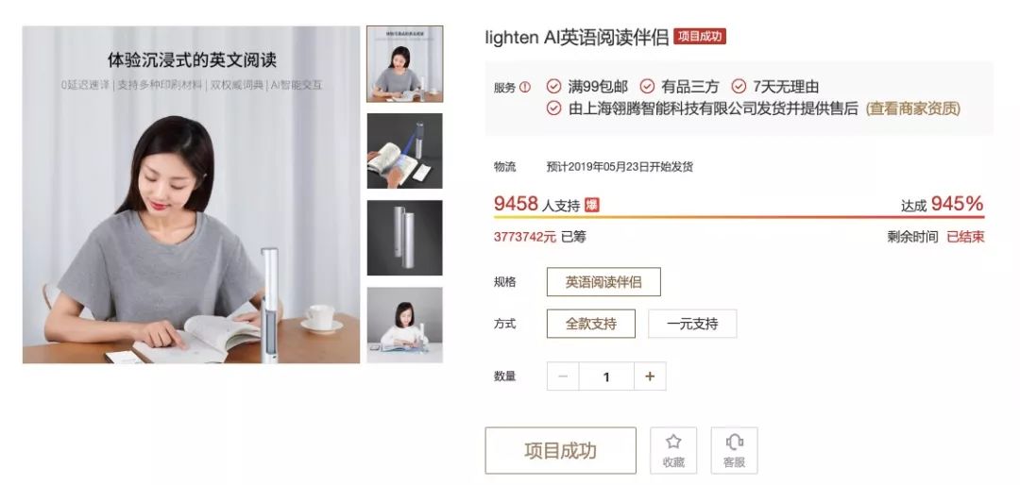The height and width of the screenshot is (485, 1020).
Task: Select the 一元支持 payment option
Action: coord(692,324)
